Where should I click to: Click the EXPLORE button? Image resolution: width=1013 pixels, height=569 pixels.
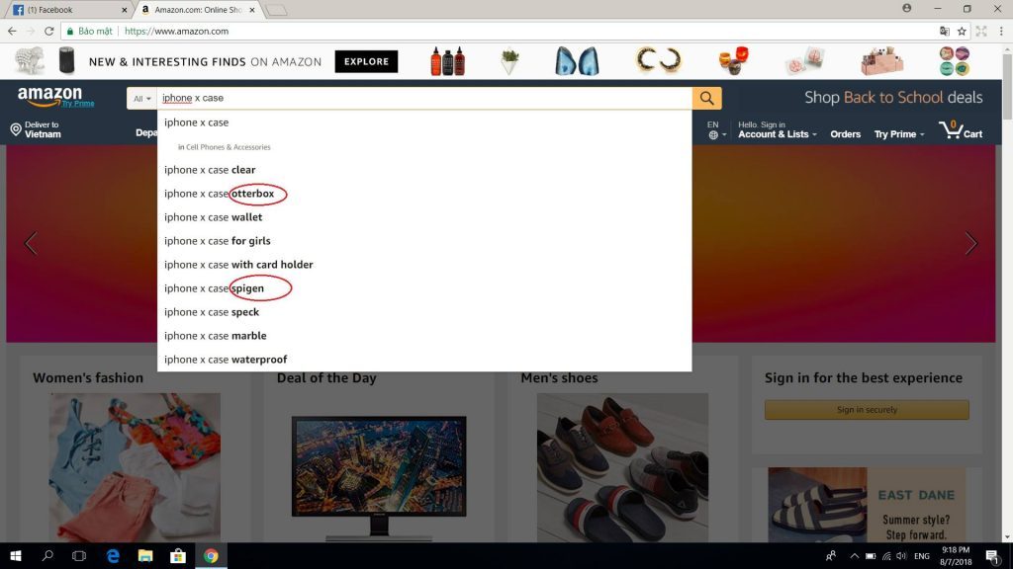pos(366,61)
